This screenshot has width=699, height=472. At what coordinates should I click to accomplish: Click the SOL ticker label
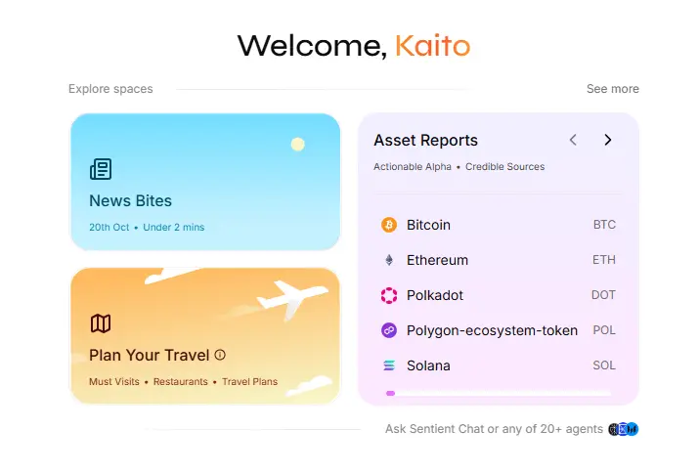click(x=604, y=365)
